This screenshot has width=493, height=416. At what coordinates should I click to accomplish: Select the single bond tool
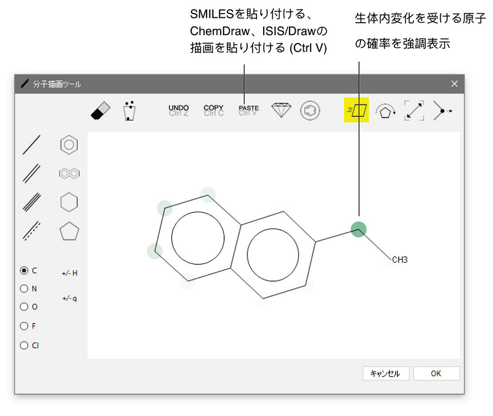point(31,145)
